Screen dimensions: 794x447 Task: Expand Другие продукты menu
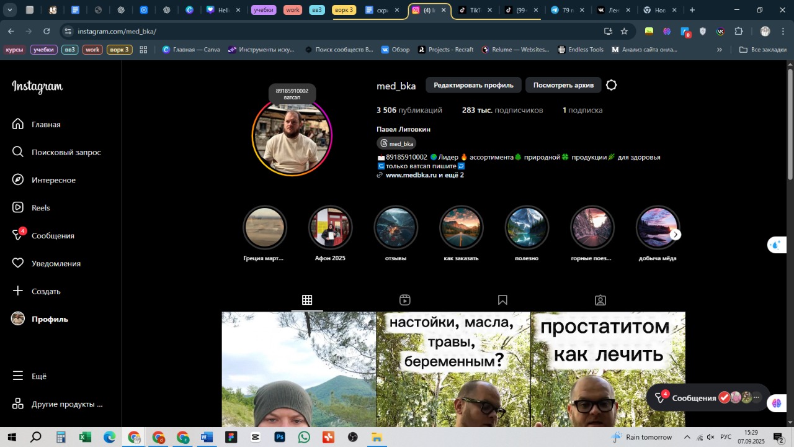point(58,404)
